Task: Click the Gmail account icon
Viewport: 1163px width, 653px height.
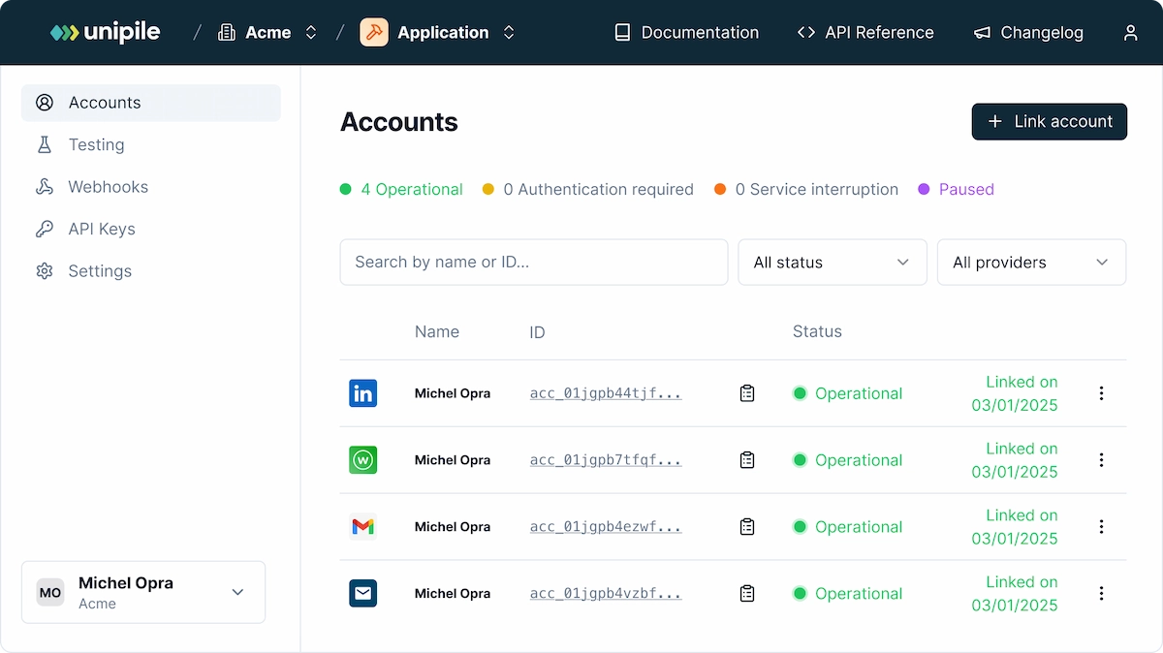Action: pos(362,527)
